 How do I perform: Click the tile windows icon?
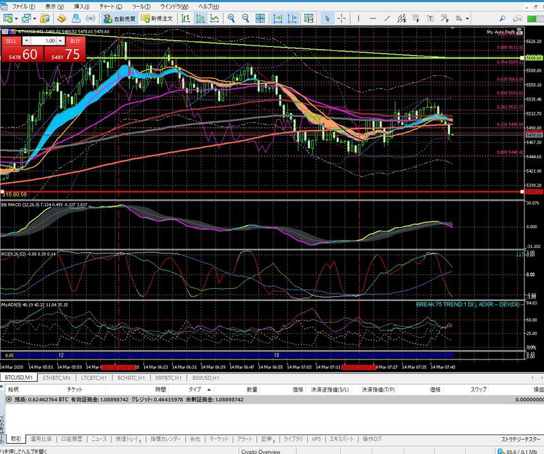[x=260, y=18]
